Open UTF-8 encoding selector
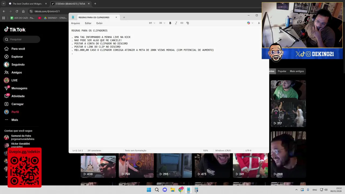 248,151
